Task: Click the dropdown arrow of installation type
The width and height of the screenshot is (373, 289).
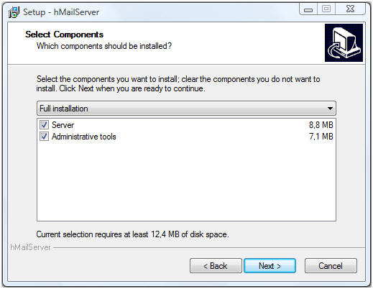Action: coord(330,109)
